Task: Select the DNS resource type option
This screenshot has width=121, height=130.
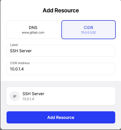Action: tap(33, 30)
